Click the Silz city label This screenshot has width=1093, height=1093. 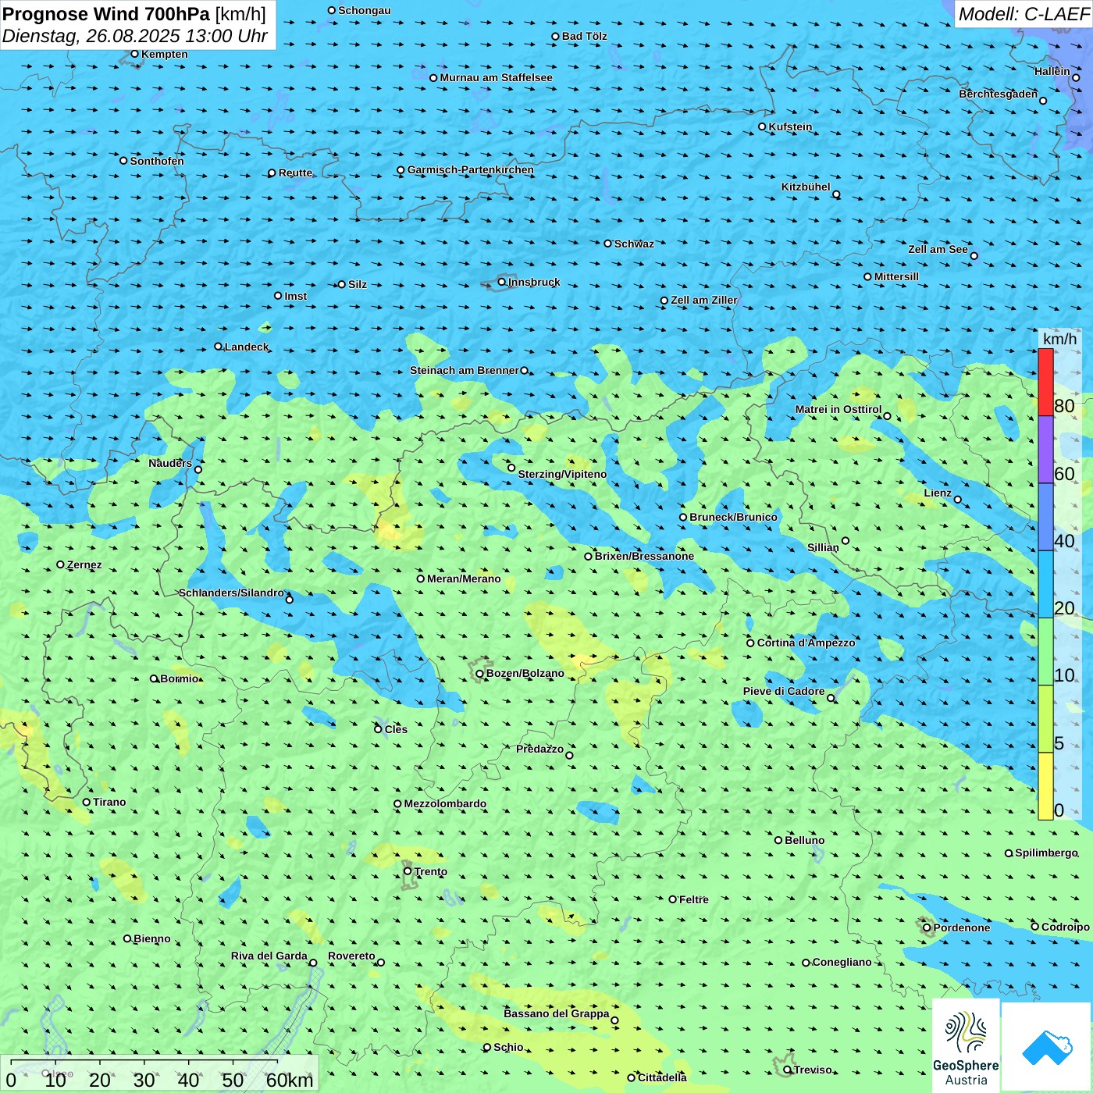tap(358, 284)
